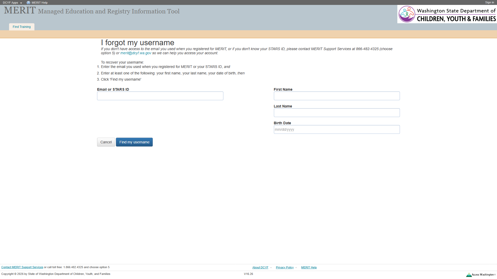Click the Last Name input field
Image resolution: width=497 pixels, height=279 pixels.
tap(337, 113)
